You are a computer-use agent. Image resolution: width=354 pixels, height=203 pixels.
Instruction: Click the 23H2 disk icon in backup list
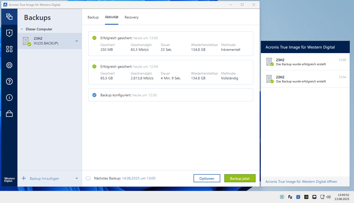coord(26,41)
